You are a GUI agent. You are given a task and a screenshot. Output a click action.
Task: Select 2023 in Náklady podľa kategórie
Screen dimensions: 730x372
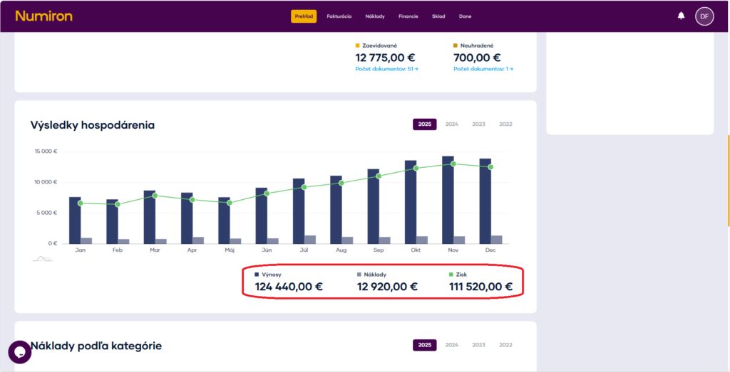478,345
